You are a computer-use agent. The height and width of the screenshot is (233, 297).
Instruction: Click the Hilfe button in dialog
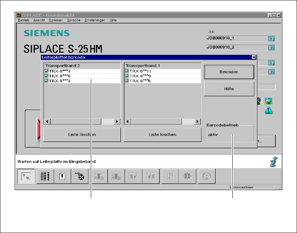click(229, 89)
